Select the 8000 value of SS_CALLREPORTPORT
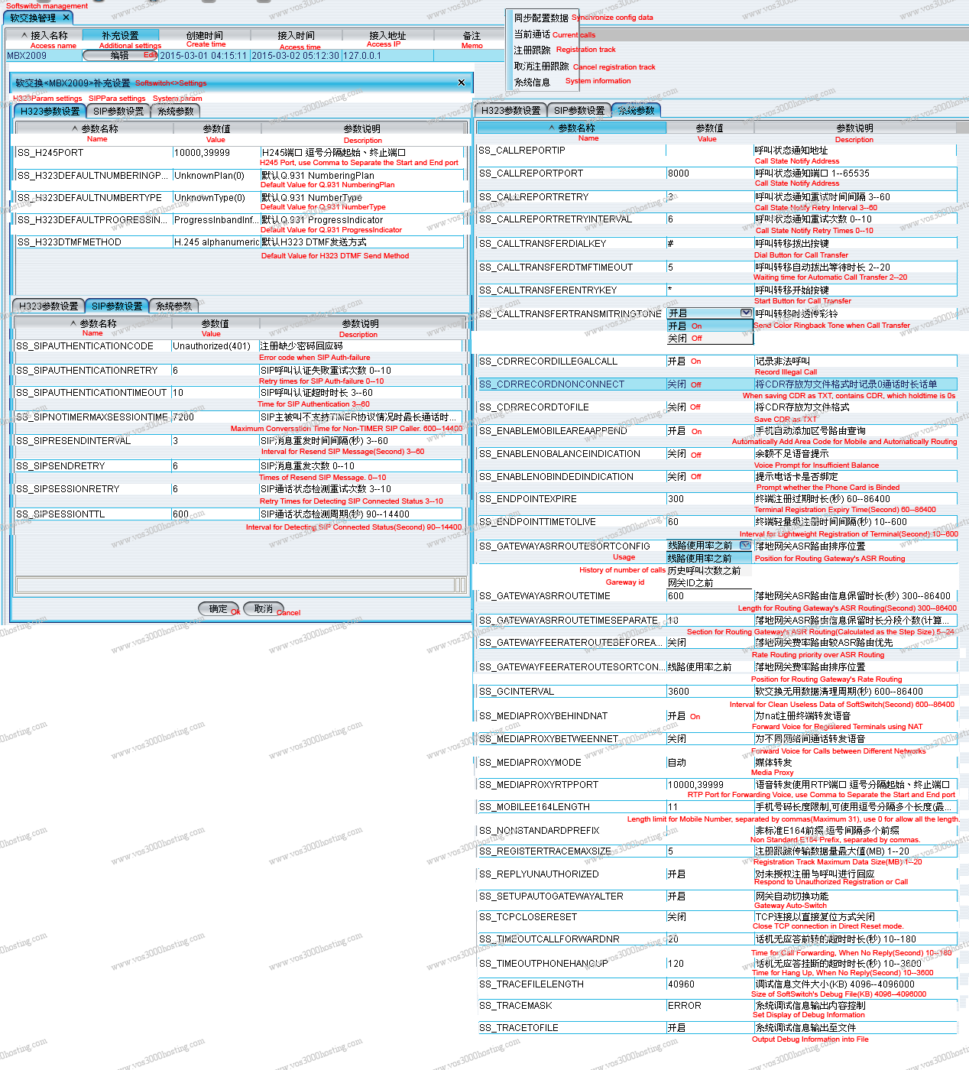969x1070 pixels. [x=710, y=173]
